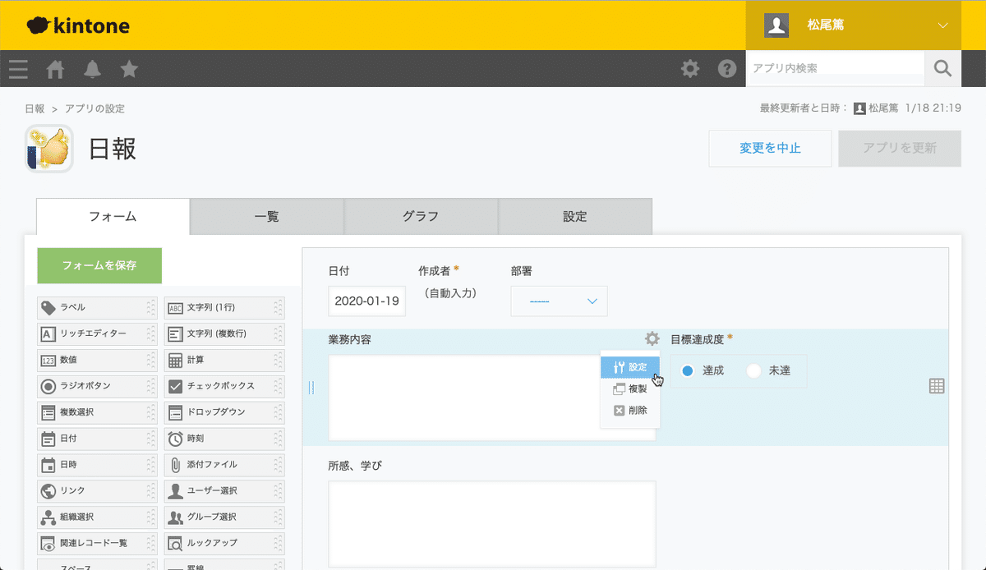
Task: Open kintone help with the question mark icon
Action: (x=727, y=69)
